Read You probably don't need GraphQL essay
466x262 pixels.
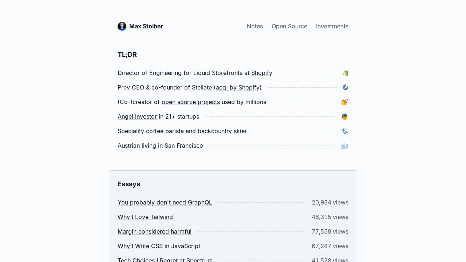click(165, 202)
